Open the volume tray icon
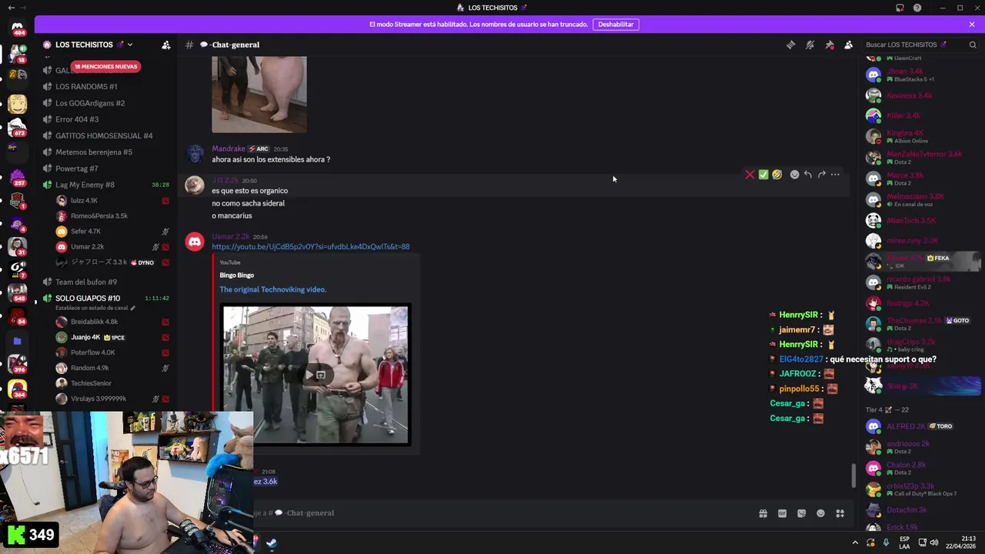Screen dimensions: 985x554 934,542
